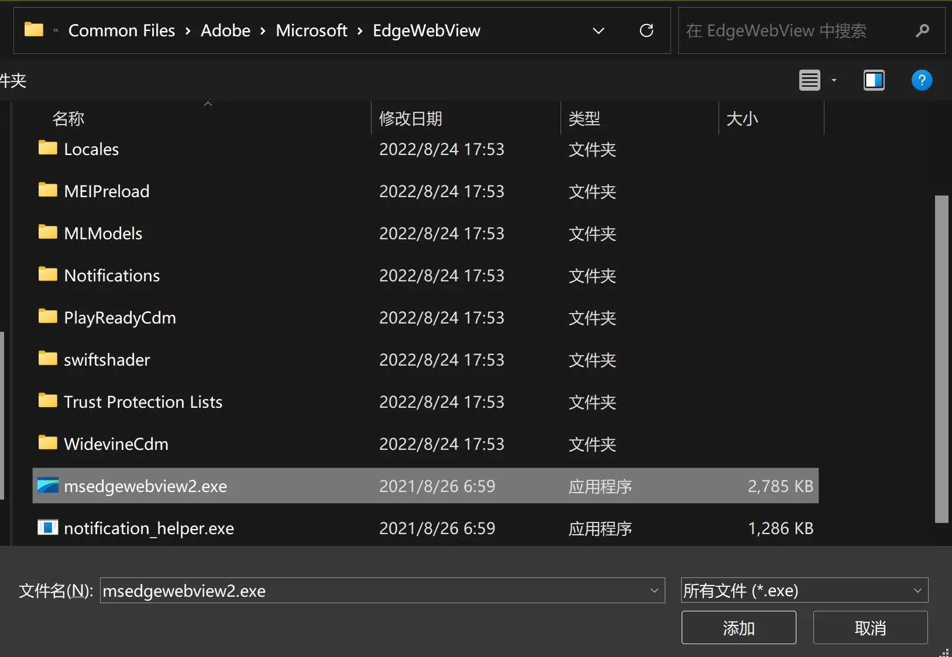This screenshot has height=657, width=952.
Task: Click the notification_helper.exe file icon
Action: pyautogui.click(x=47, y=528)
